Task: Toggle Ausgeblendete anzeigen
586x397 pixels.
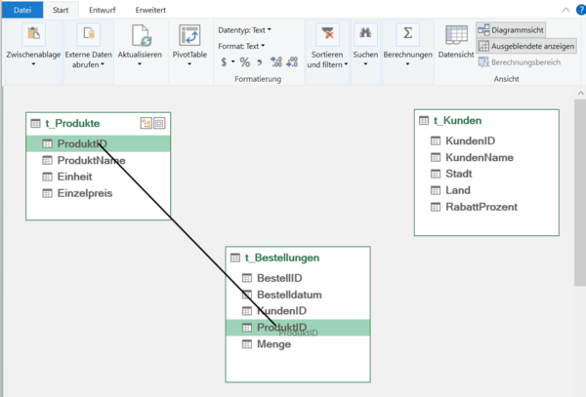Action: click(526, 46)
